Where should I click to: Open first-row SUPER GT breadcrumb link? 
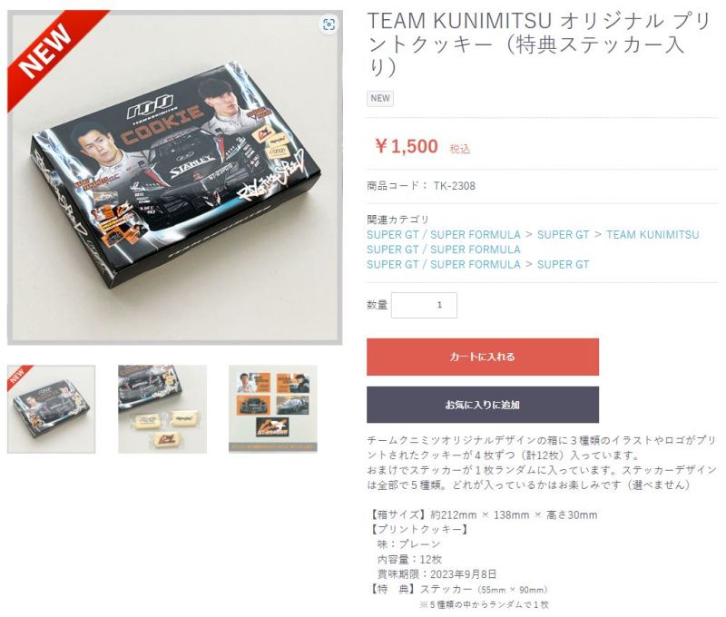pyautogui.click(x=563, y=235)
